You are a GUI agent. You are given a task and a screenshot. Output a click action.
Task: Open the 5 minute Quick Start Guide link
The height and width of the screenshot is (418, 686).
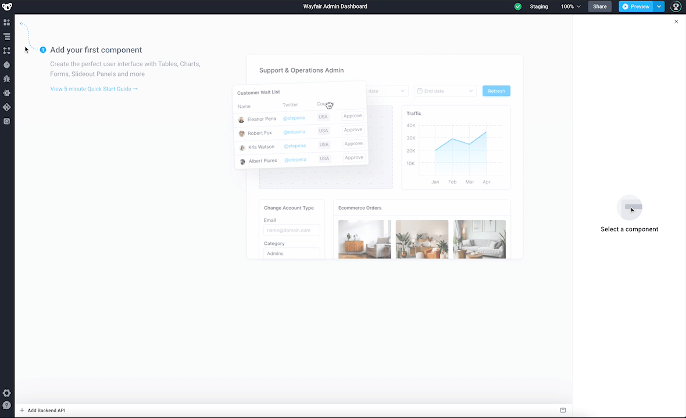click(94, 89)
